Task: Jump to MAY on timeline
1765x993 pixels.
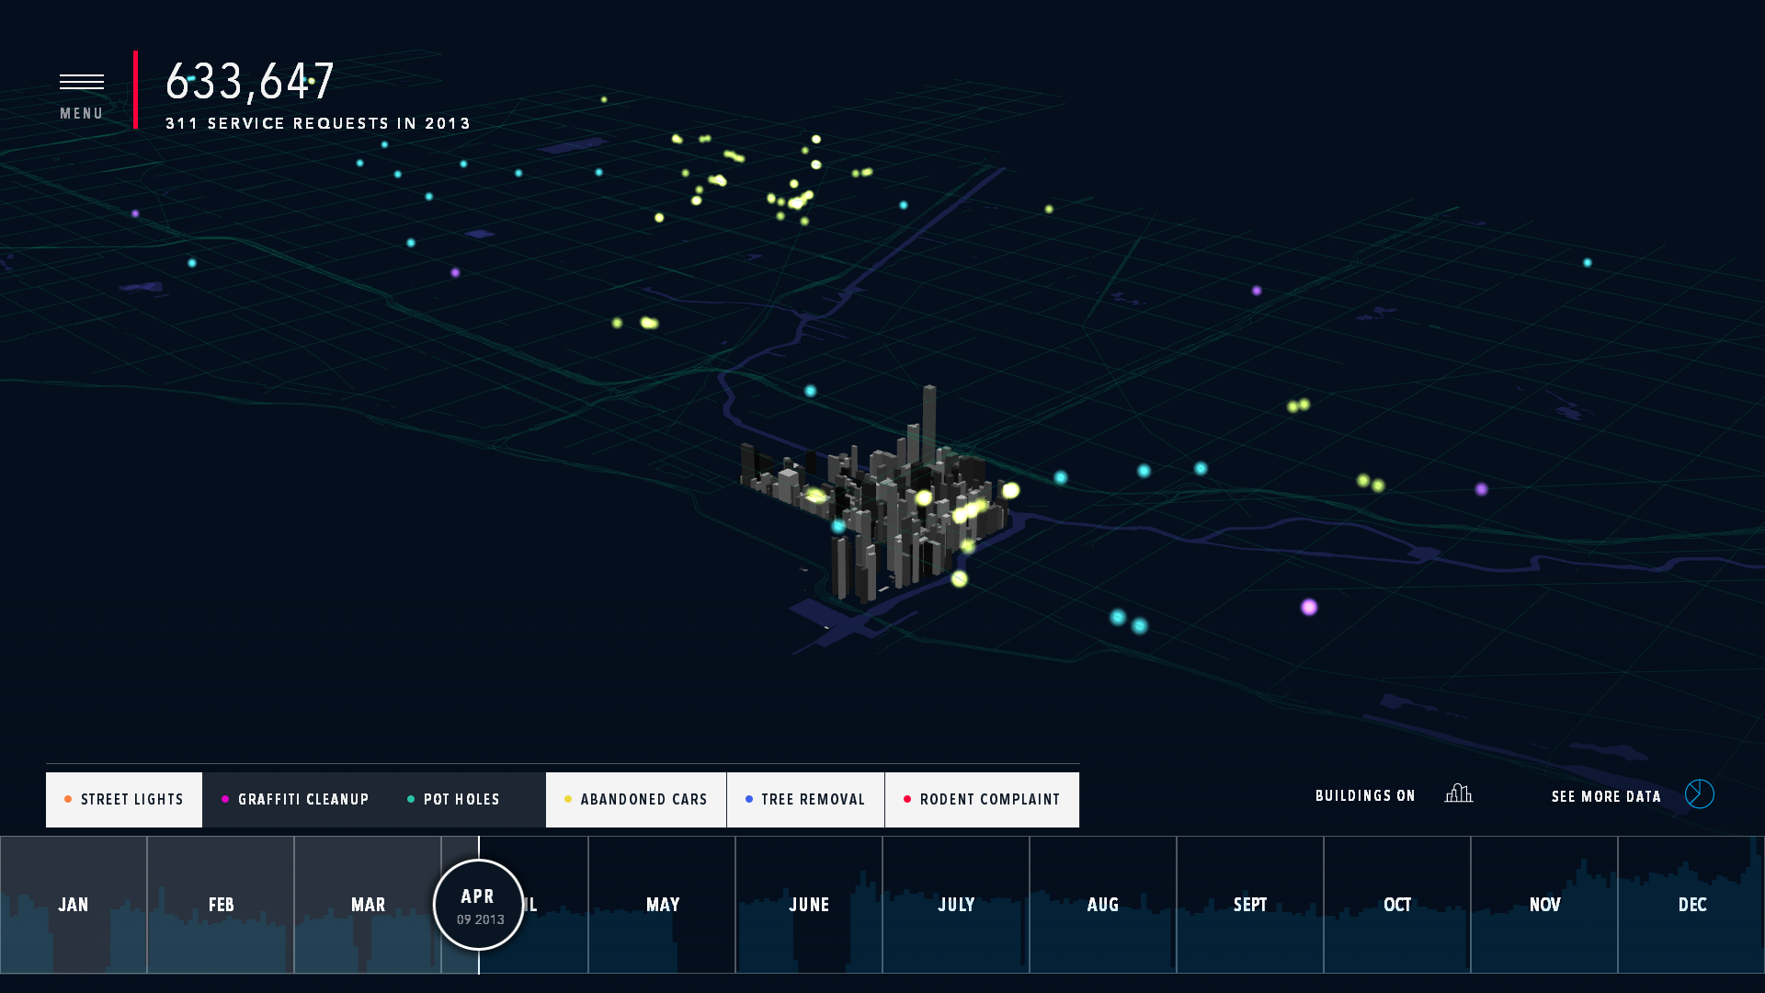Action: (x=662, y=905)
